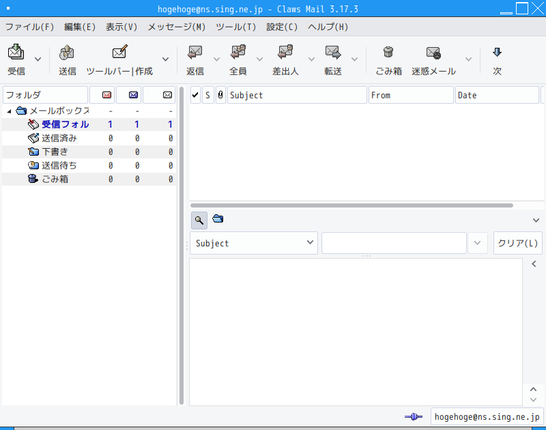Open the 受信 dropdown arrow
The width and height of the screenshot is (546, 430).
[38, 59]
